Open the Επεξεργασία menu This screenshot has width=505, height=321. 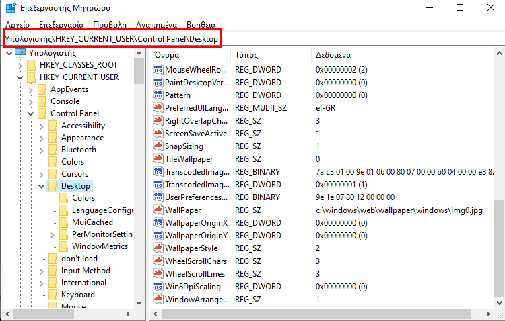(x=61, y=25)
